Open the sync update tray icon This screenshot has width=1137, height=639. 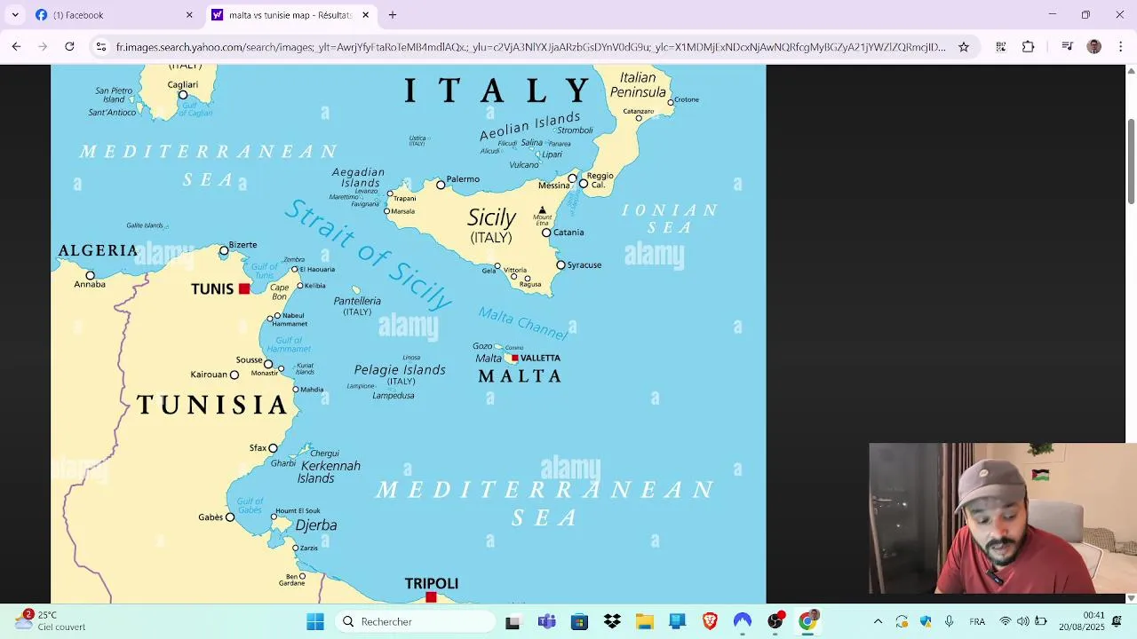coord(902,621)
